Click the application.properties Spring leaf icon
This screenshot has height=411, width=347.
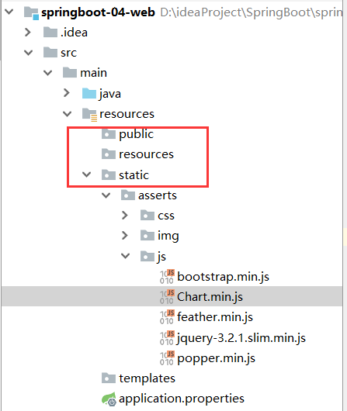pyautogui.click(x=109, y=399)
